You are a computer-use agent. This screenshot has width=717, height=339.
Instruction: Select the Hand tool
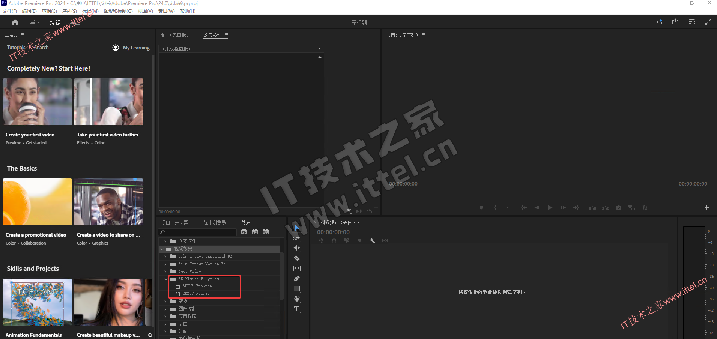(x=297, y=299)
